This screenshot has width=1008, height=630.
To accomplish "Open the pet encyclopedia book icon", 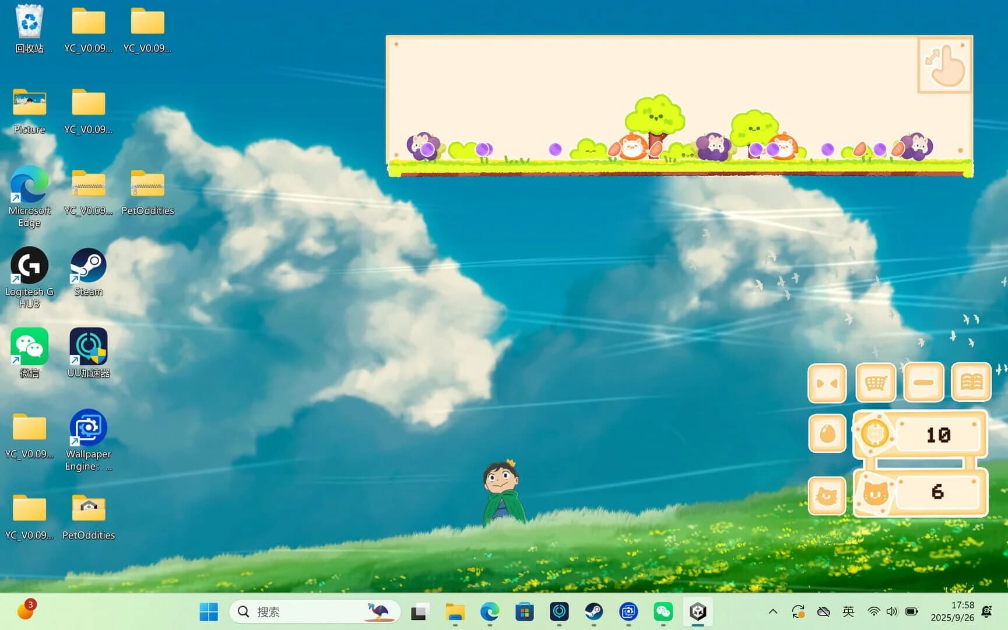I will click(x=971, y=382).
